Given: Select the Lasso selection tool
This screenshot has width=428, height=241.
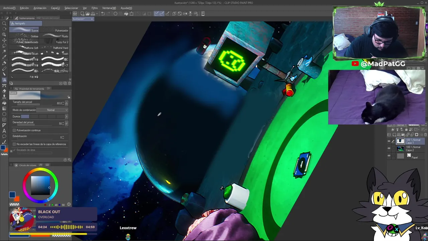Looking at the screenshot, I should [4, 46].
